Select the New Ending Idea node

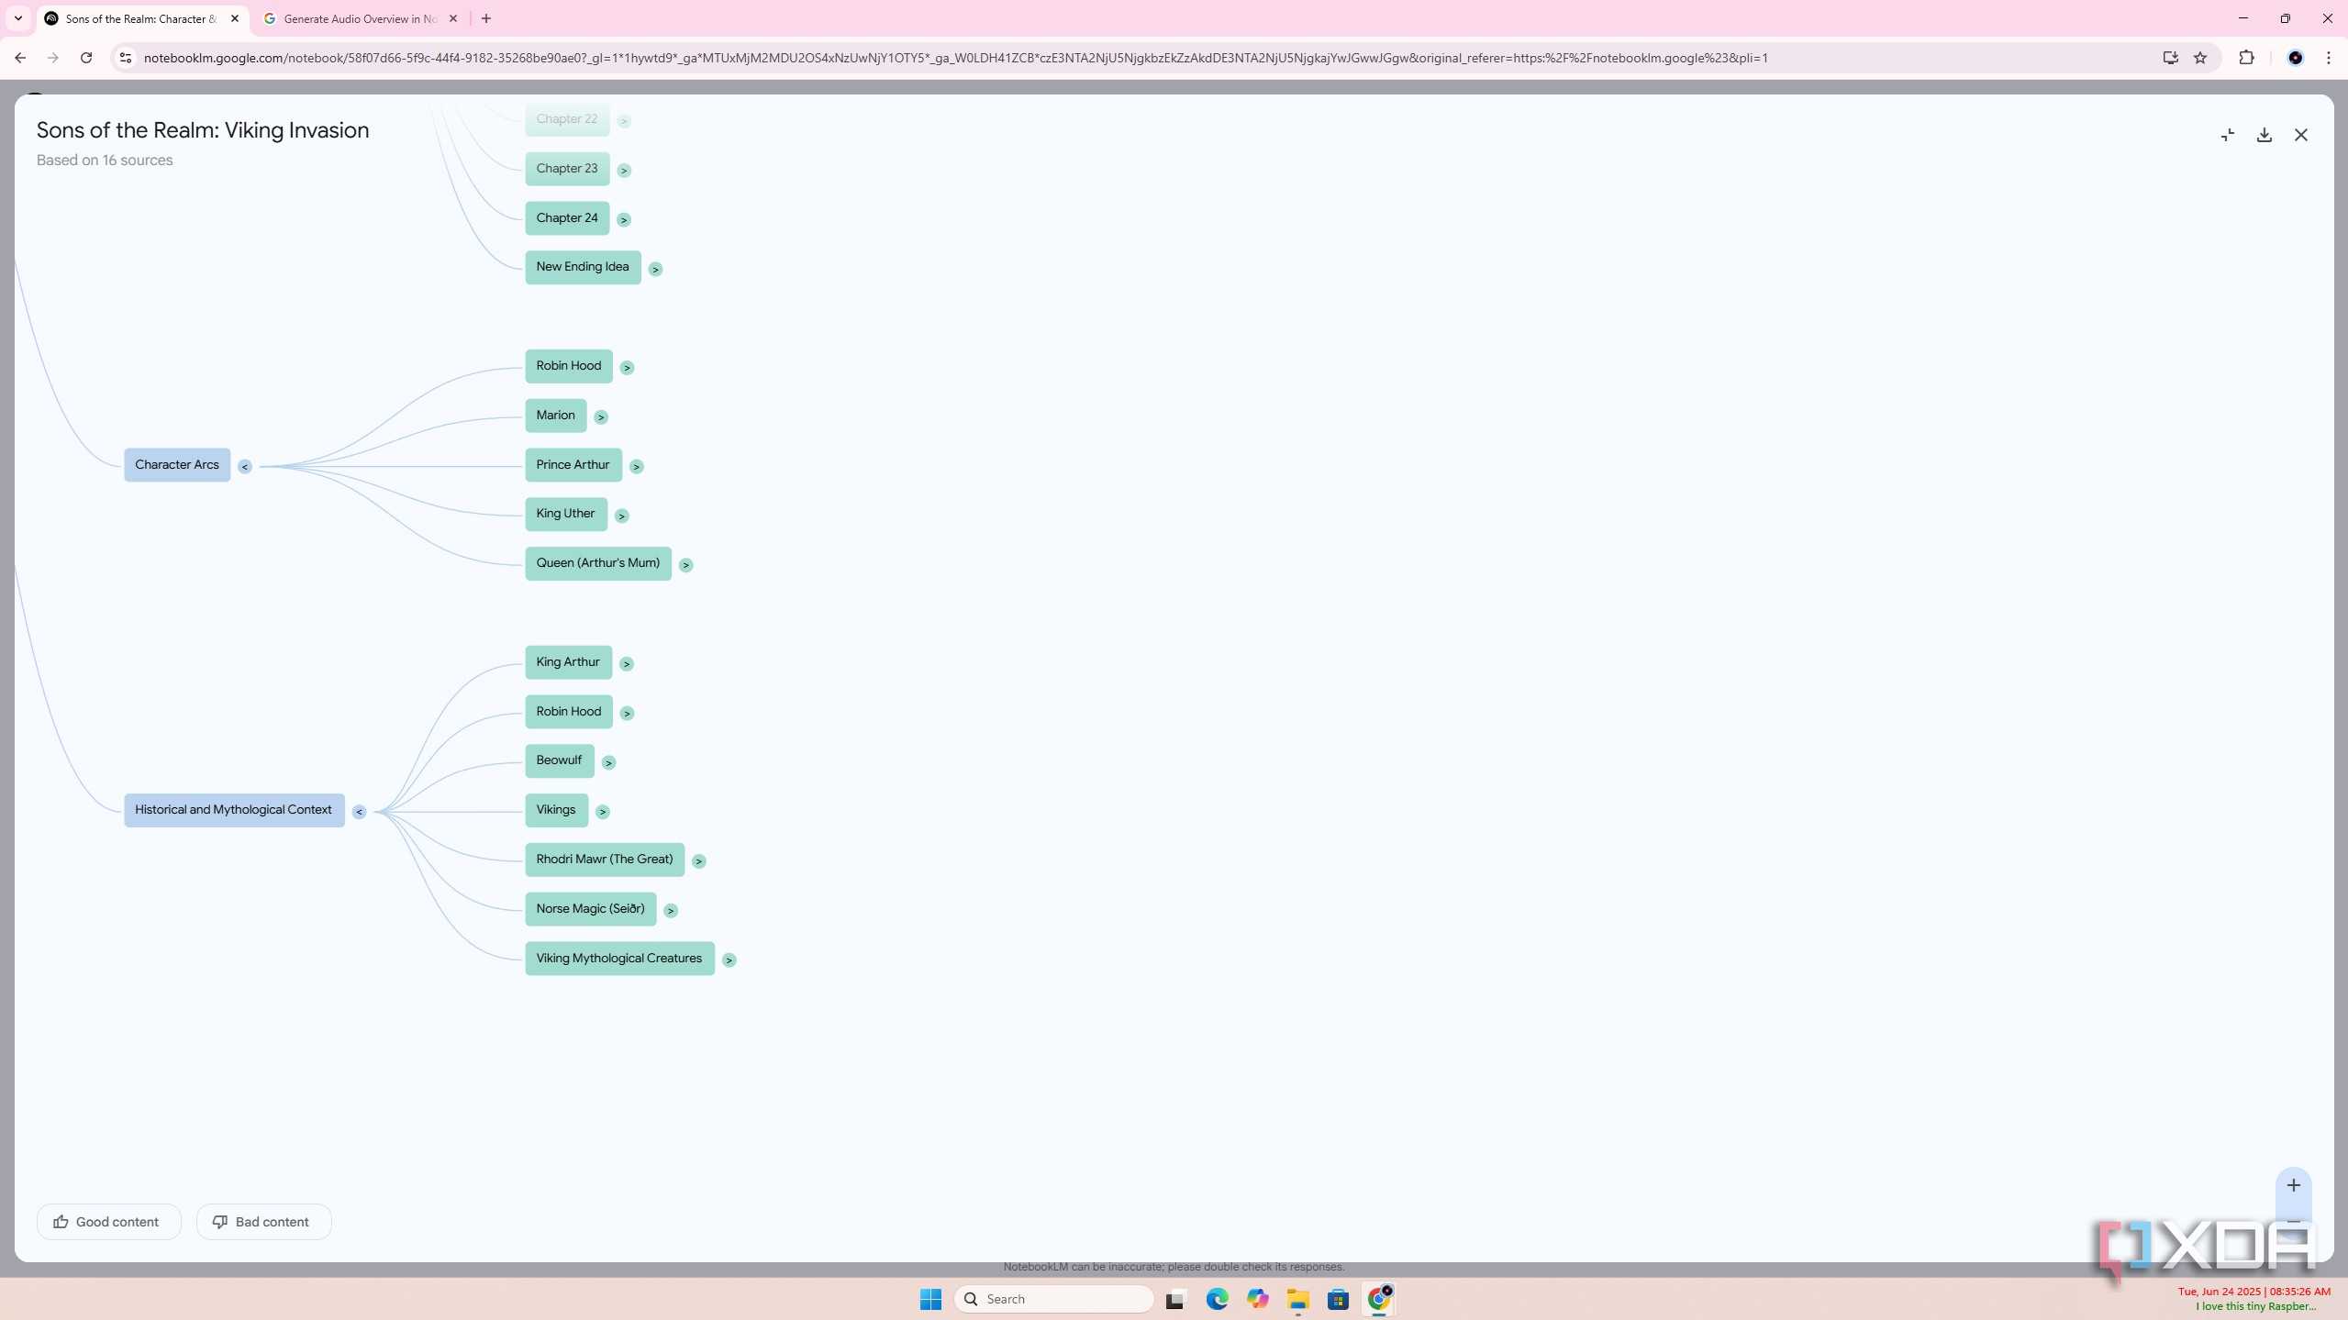(x=583, y=267)
